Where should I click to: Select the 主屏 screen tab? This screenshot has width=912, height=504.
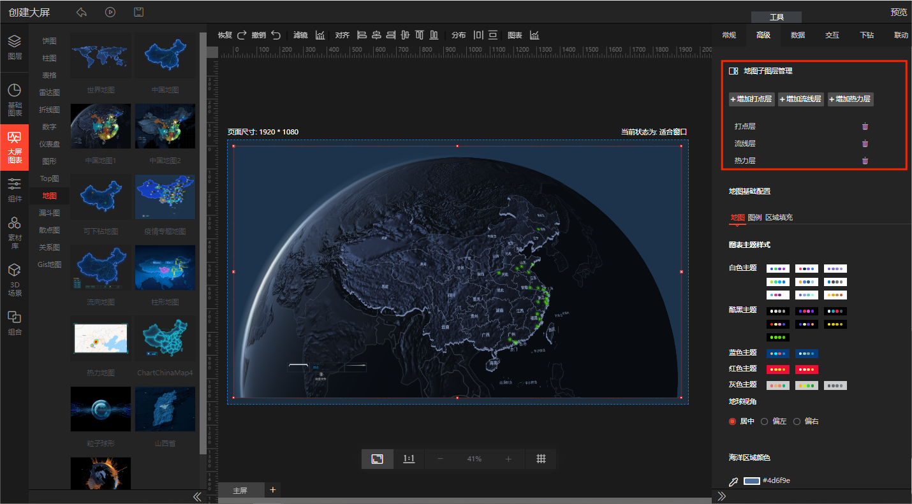click(x=240, y=491)
